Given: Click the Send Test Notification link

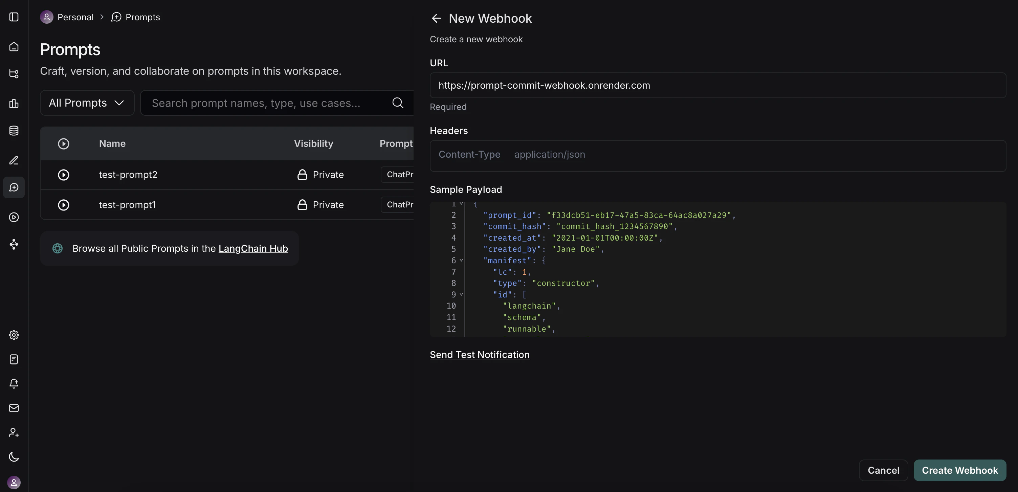Looking at the screenshot, I should click(x=479, y=355).
